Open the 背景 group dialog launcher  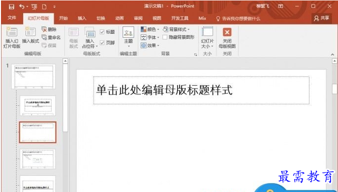[195, 54]
